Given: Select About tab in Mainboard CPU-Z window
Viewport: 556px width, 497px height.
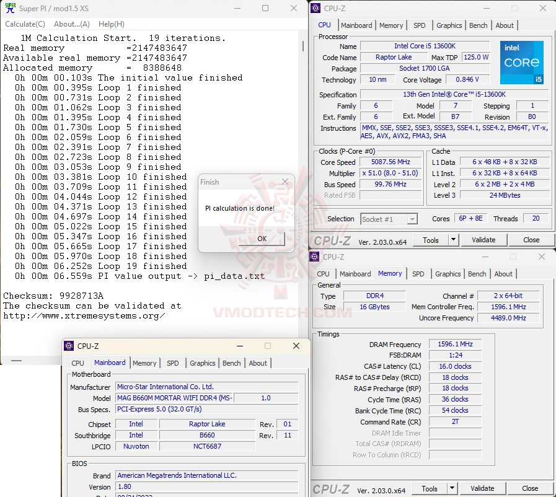Looking at the screenshot, I should tap(258, 363).
